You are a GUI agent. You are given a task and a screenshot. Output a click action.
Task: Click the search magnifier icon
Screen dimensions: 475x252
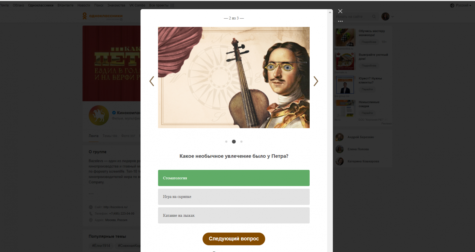(374, 17)
